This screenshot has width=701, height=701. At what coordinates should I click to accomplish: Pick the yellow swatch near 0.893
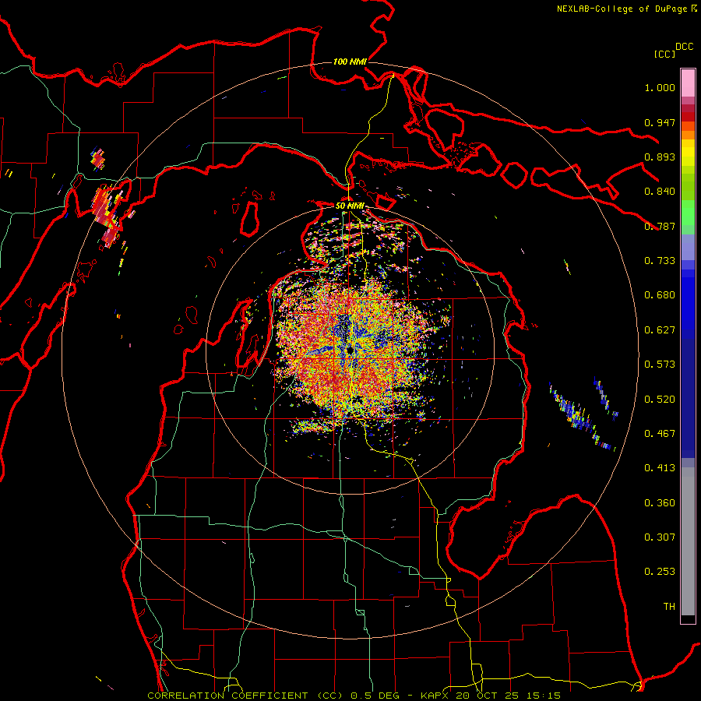(x=688, y=153)
